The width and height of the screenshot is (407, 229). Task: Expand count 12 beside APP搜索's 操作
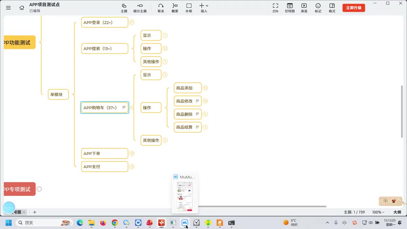[x=165, y=48]
